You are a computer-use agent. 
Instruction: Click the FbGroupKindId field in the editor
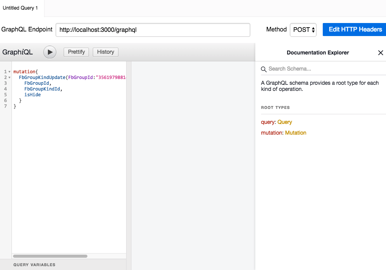42,89
